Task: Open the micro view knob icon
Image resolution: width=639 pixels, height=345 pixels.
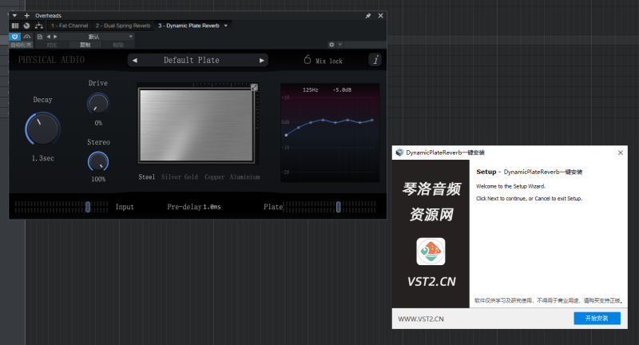Action: tap(26, 26)
